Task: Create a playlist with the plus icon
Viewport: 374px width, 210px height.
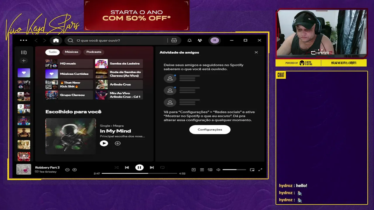Action: coord(24,61)
